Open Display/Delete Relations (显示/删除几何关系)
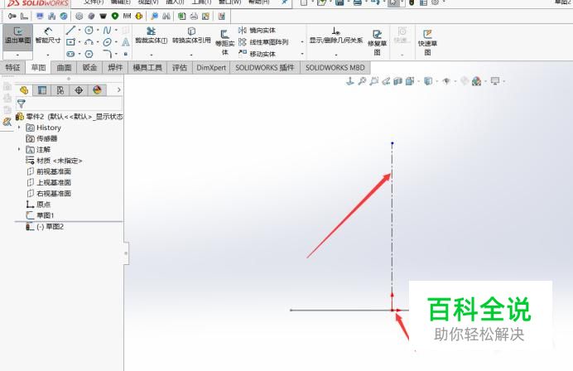The height and width of the screenshot is (371, 573). pyautogui.click(x=336, y=36)
